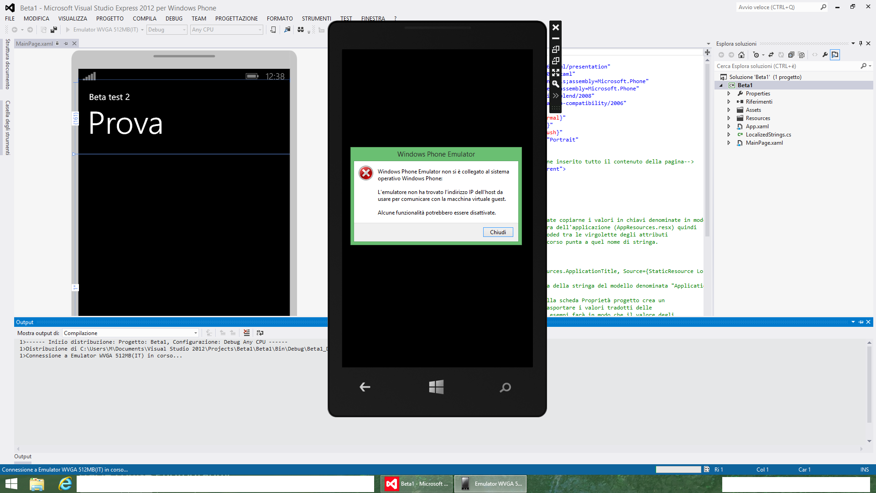Tap the emulator Back hardware button
Image resolution: width=876 pixels, height=493 pixels.
tap(365, 387)
